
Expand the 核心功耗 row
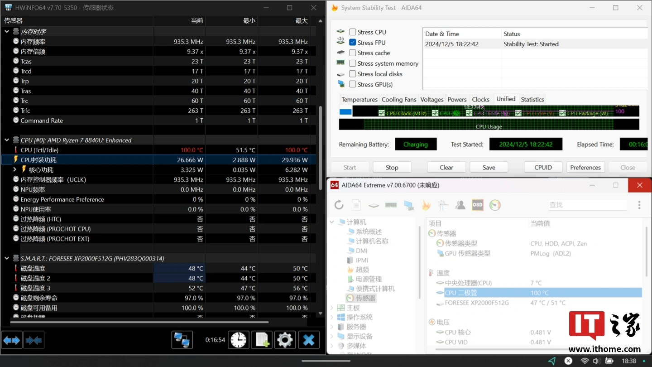(15, 169)
